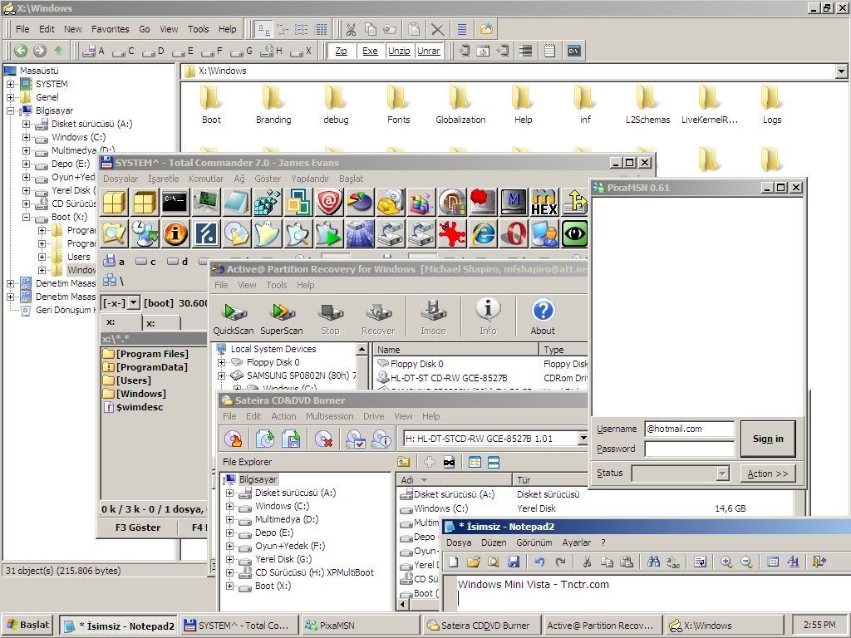Click the red shield @ icon in Total Commander
The height and width of the screenshot is (638, 851).
(329, 203)
